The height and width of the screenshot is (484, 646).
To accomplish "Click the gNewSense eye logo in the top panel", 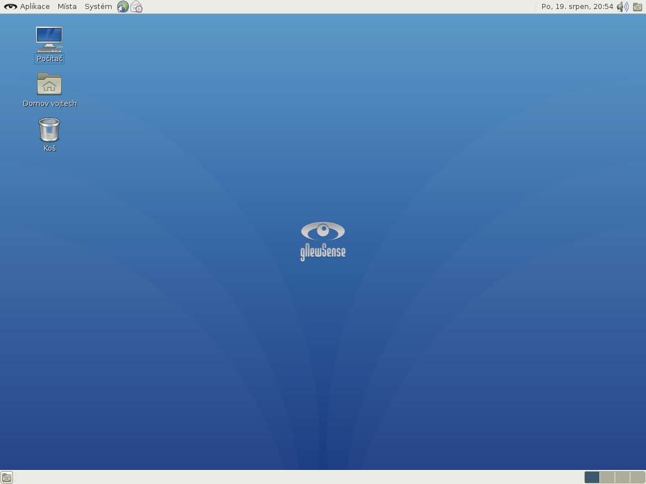I will 10,7.
